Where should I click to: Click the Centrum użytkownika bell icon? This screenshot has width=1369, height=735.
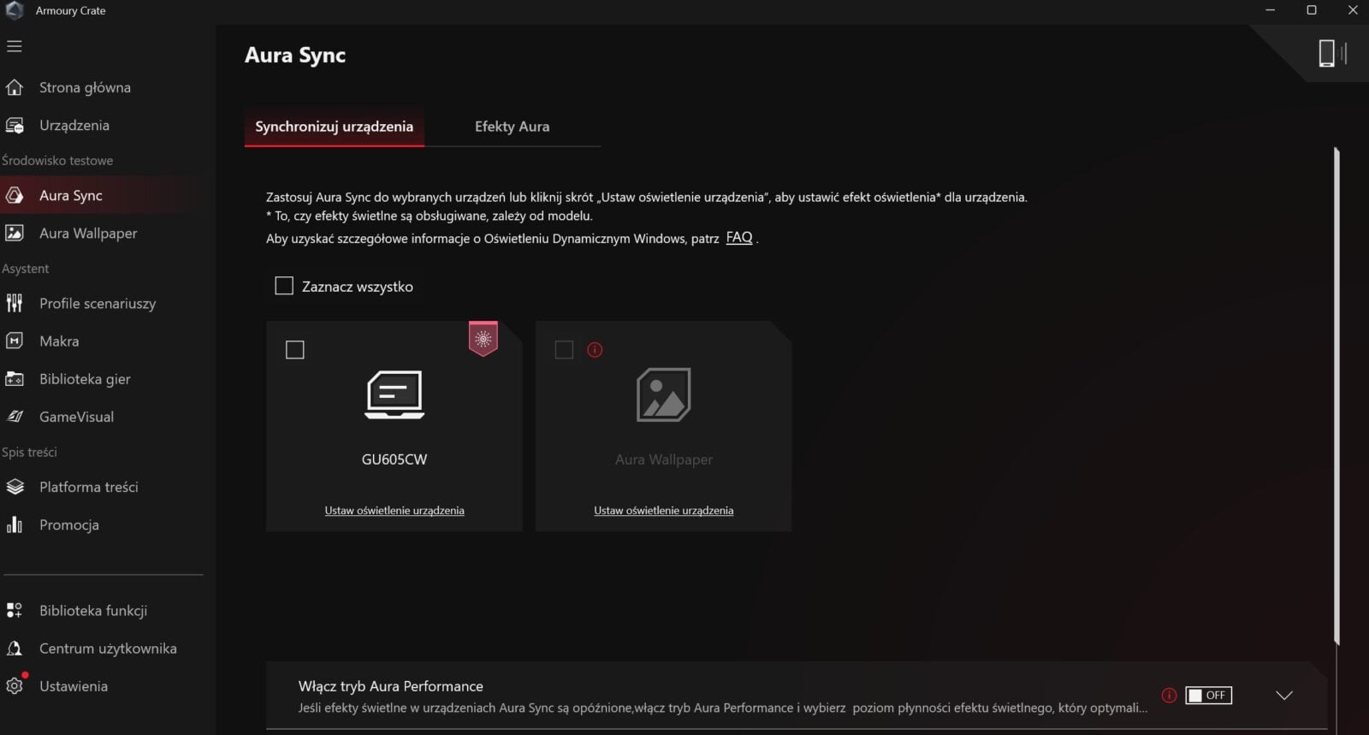coord(15,648)
